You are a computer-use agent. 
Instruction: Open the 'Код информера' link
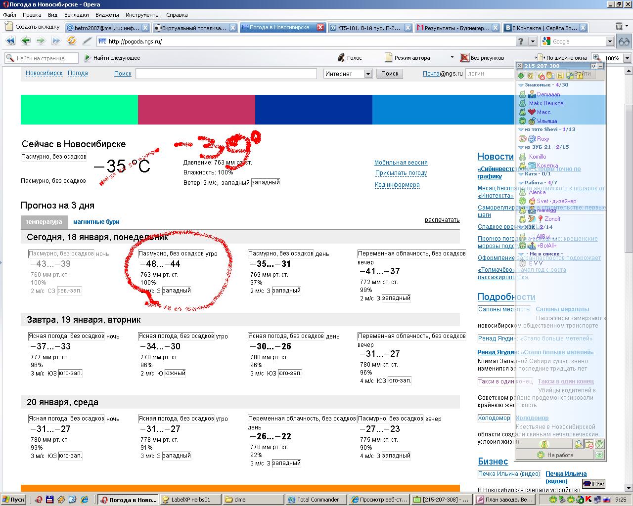coord(397,185)
